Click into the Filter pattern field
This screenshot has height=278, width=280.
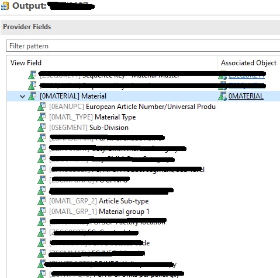click(x=143, y=46)
